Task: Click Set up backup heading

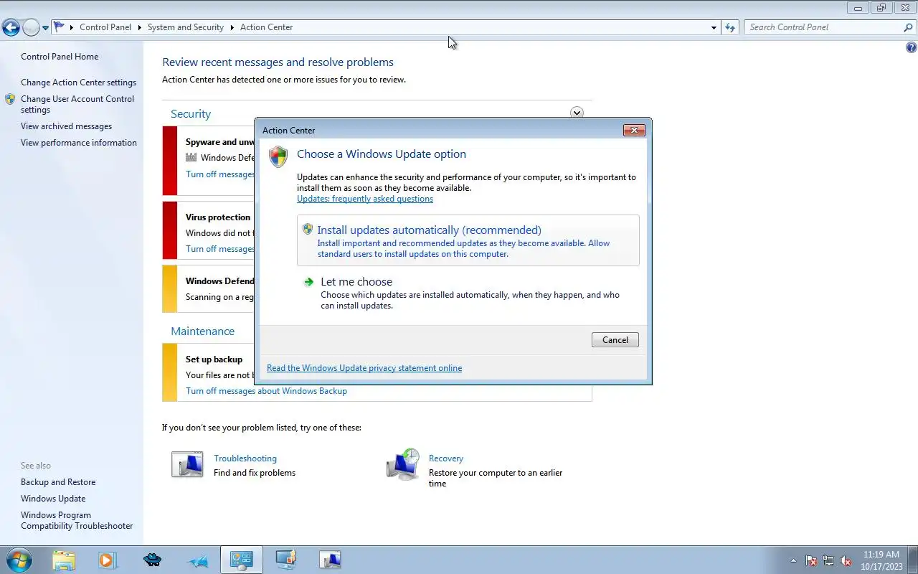Action: tap(214, 359)
